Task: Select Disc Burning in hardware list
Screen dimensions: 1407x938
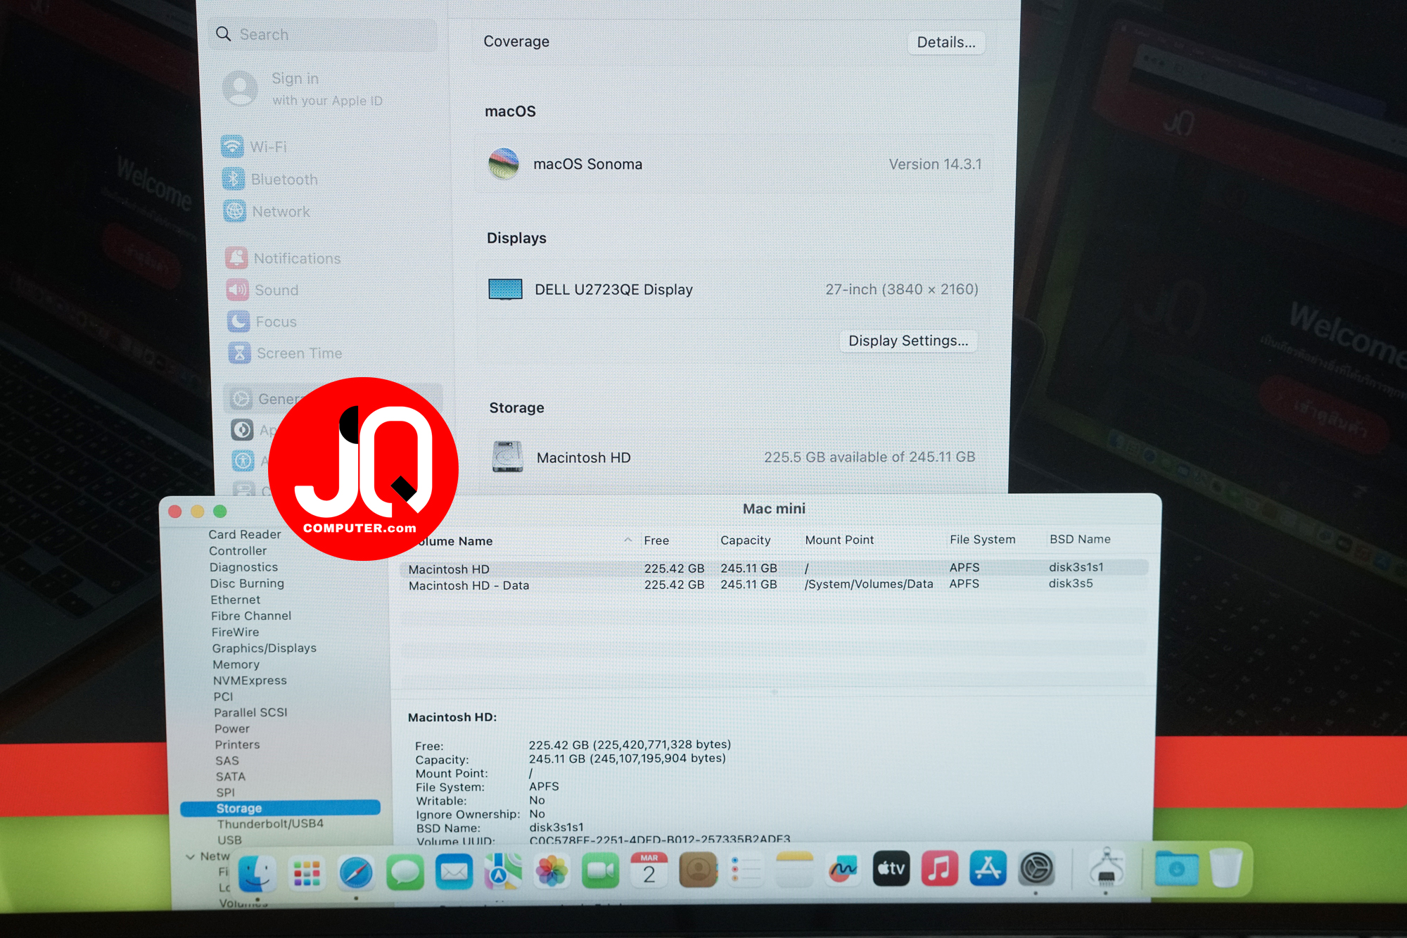Action: click(x=247, y=583)
